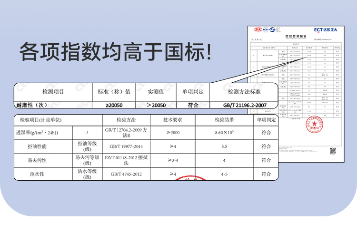Click the red CMA certification logo
The height and width of the screenshot is (252, 357).
coord(258,29)
